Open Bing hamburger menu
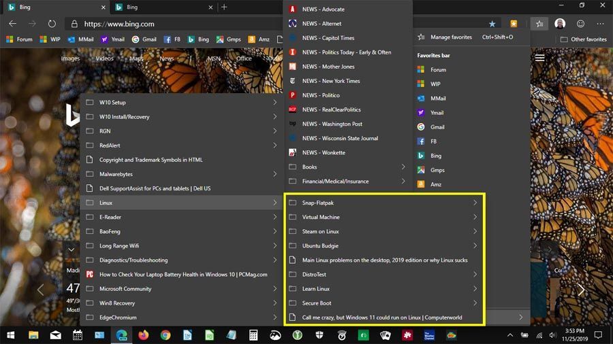 click(x=540, y=58)
